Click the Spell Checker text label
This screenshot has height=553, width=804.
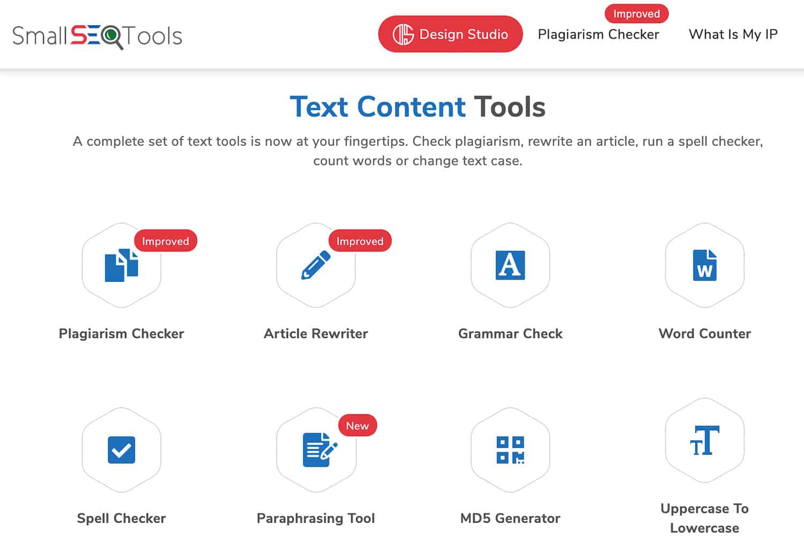[x=121, y=518]
